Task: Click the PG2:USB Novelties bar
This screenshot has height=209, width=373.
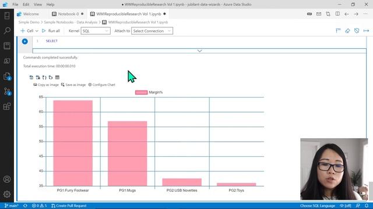Action: coord(182,182)
